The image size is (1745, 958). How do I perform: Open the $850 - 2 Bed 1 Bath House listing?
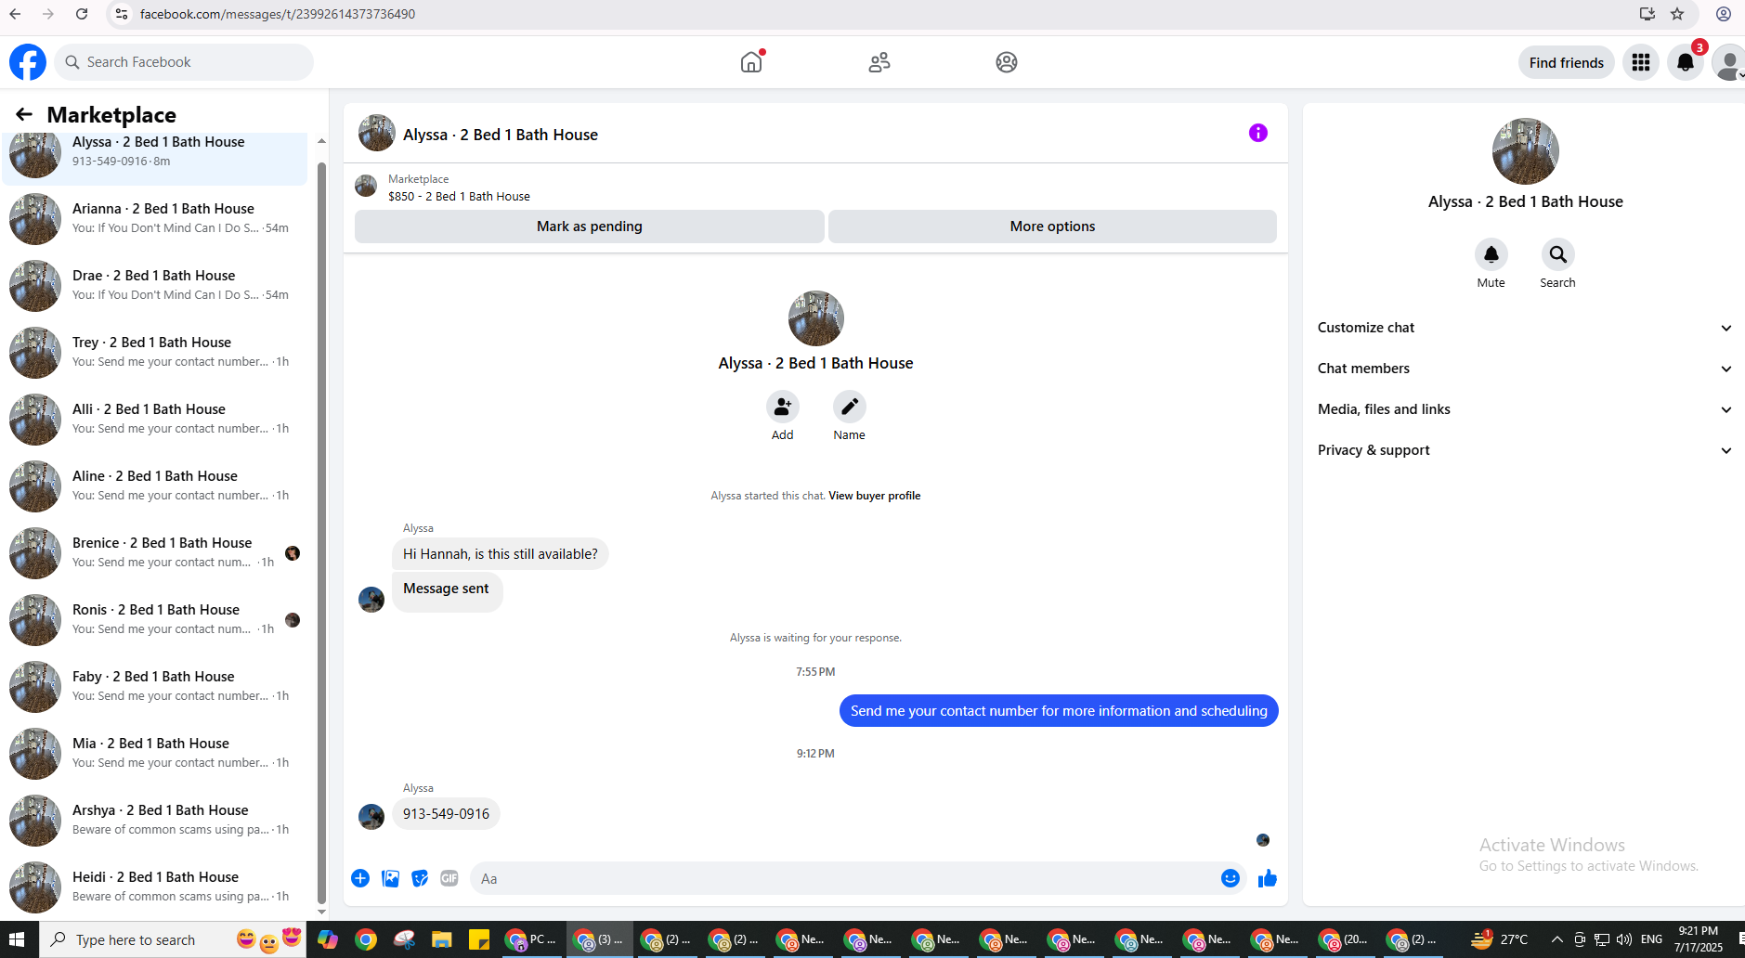click(459, 196)
